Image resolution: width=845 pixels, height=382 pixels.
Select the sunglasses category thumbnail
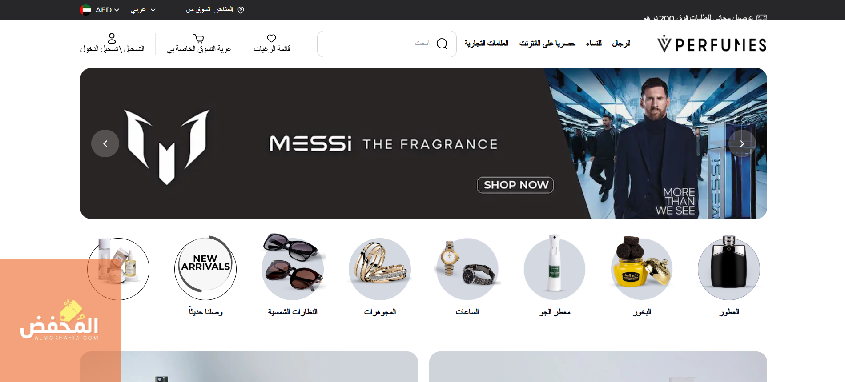pos(293,266)
